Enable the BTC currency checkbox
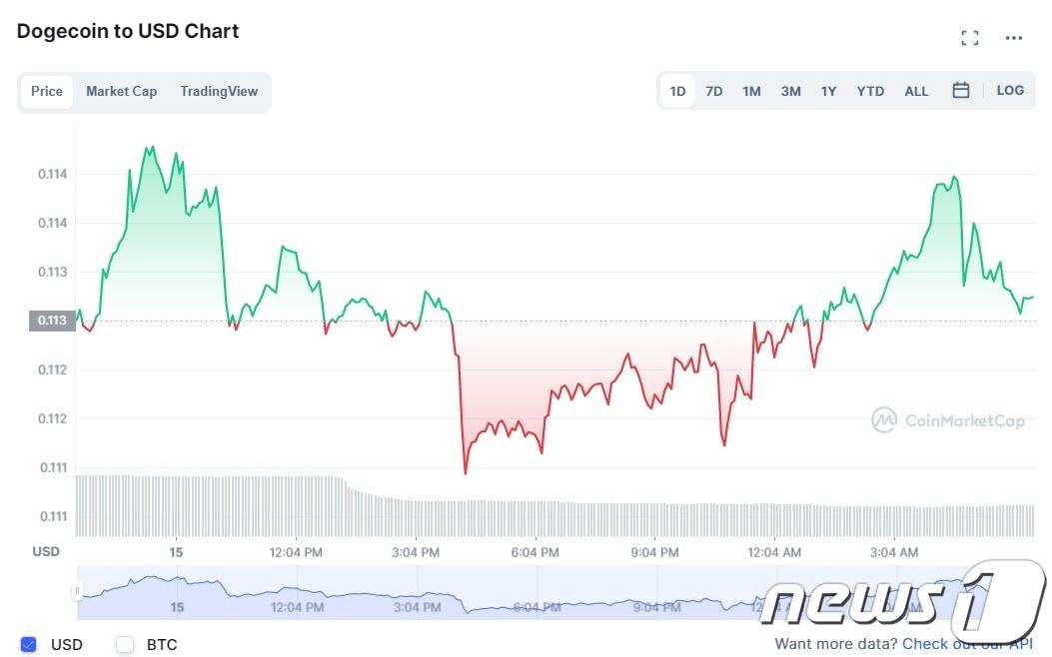 125,644
